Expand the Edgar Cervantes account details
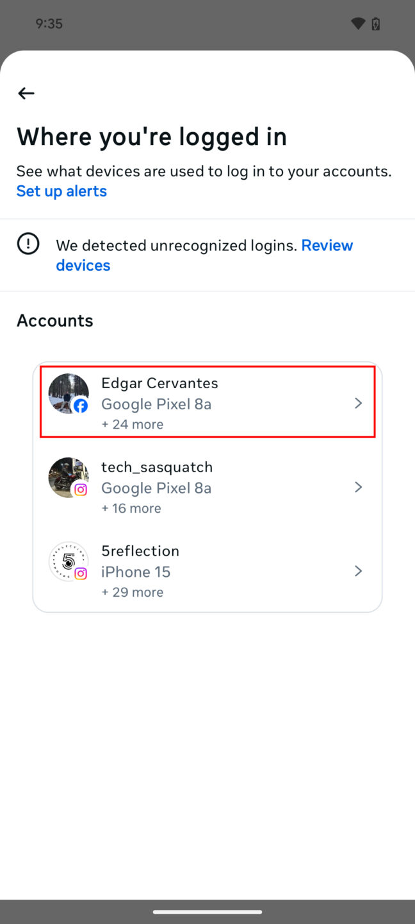Screen dimensions: 415x924 [x=358, y=403]
